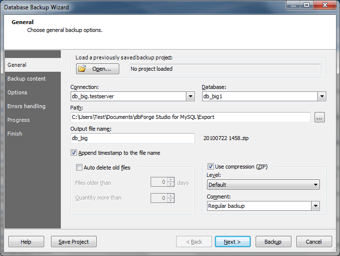Screen dimensions: 340x256
Task: Click the Comment text field
Action: pos(259,206)
